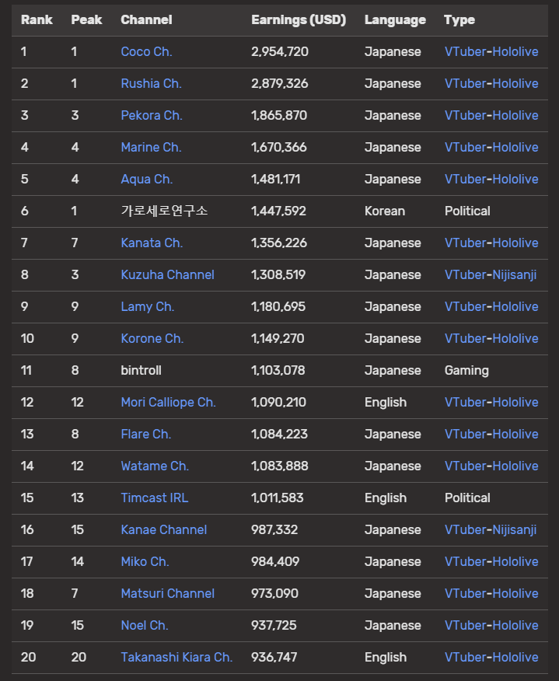Click the Korean language cell
The height and width of the screenshot is (681, 559).
pos(384,211)
